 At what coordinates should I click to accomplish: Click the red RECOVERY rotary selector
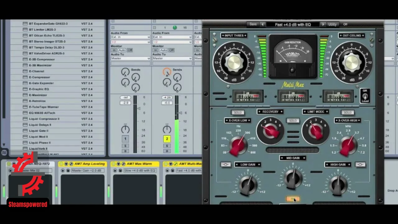coord(271,131)
